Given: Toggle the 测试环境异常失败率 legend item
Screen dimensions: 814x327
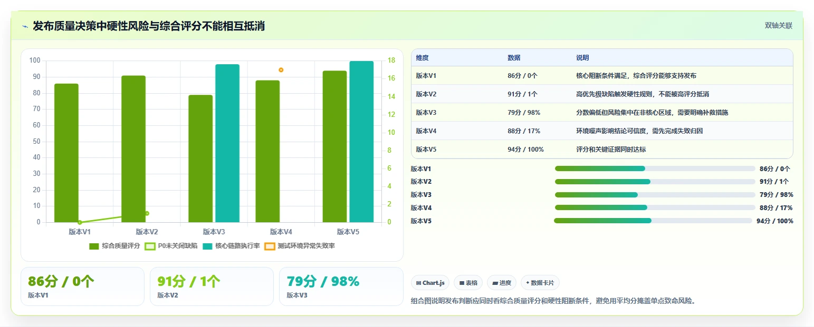Looking at the screenshot, I should point(300,246).
